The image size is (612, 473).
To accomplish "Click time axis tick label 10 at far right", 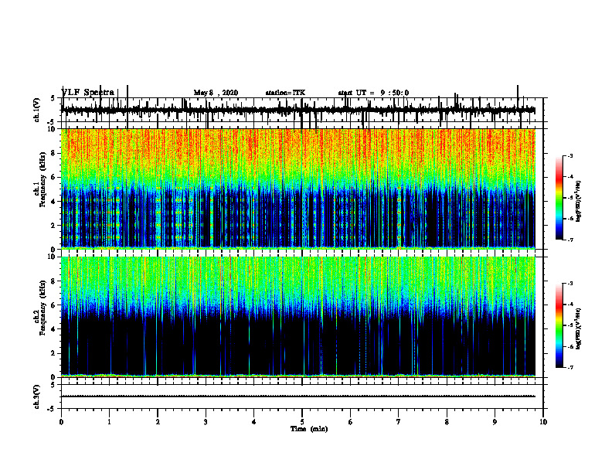I will (543, 422).
